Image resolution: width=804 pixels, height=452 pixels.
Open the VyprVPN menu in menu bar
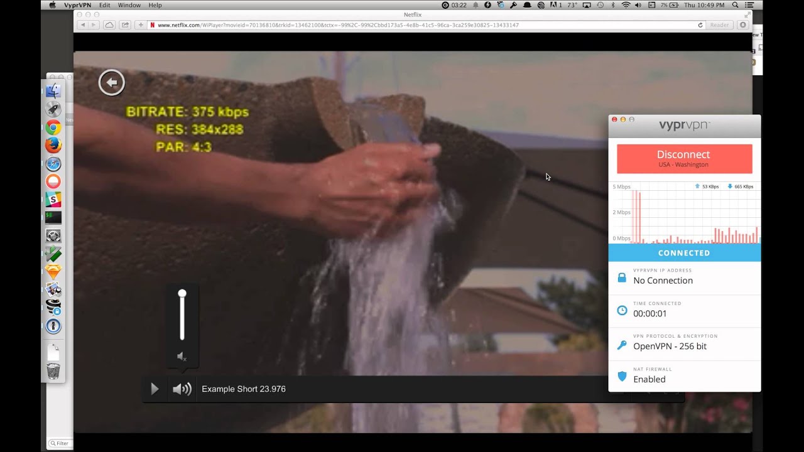[77, 5]
